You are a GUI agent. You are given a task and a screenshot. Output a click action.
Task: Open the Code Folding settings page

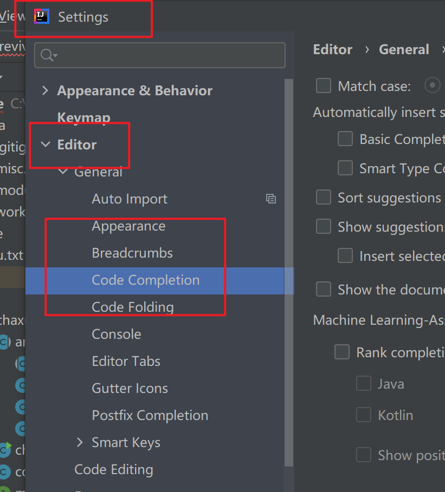(x=134, y=307)
